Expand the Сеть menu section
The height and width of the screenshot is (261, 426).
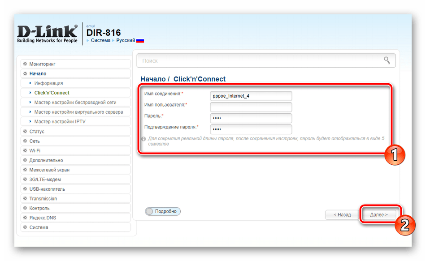[x=75, y=141]
